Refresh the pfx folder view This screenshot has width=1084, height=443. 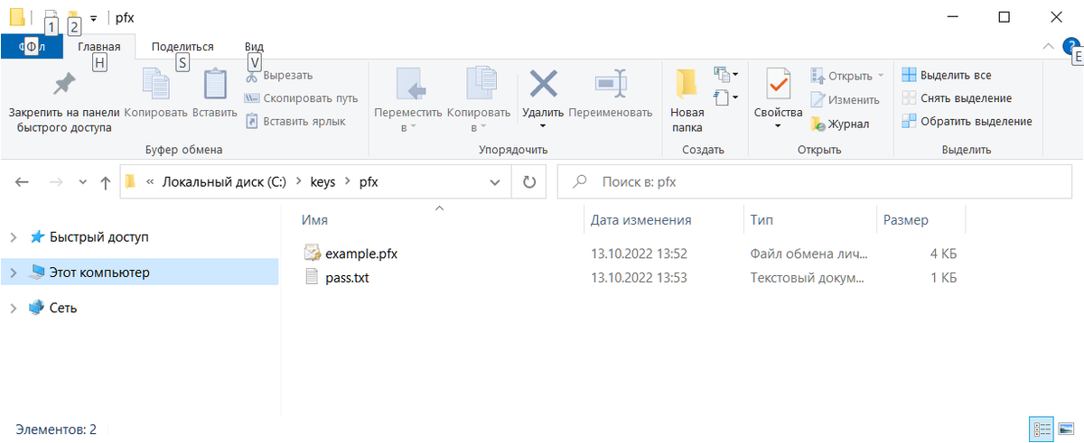click(x=529, y=181)
